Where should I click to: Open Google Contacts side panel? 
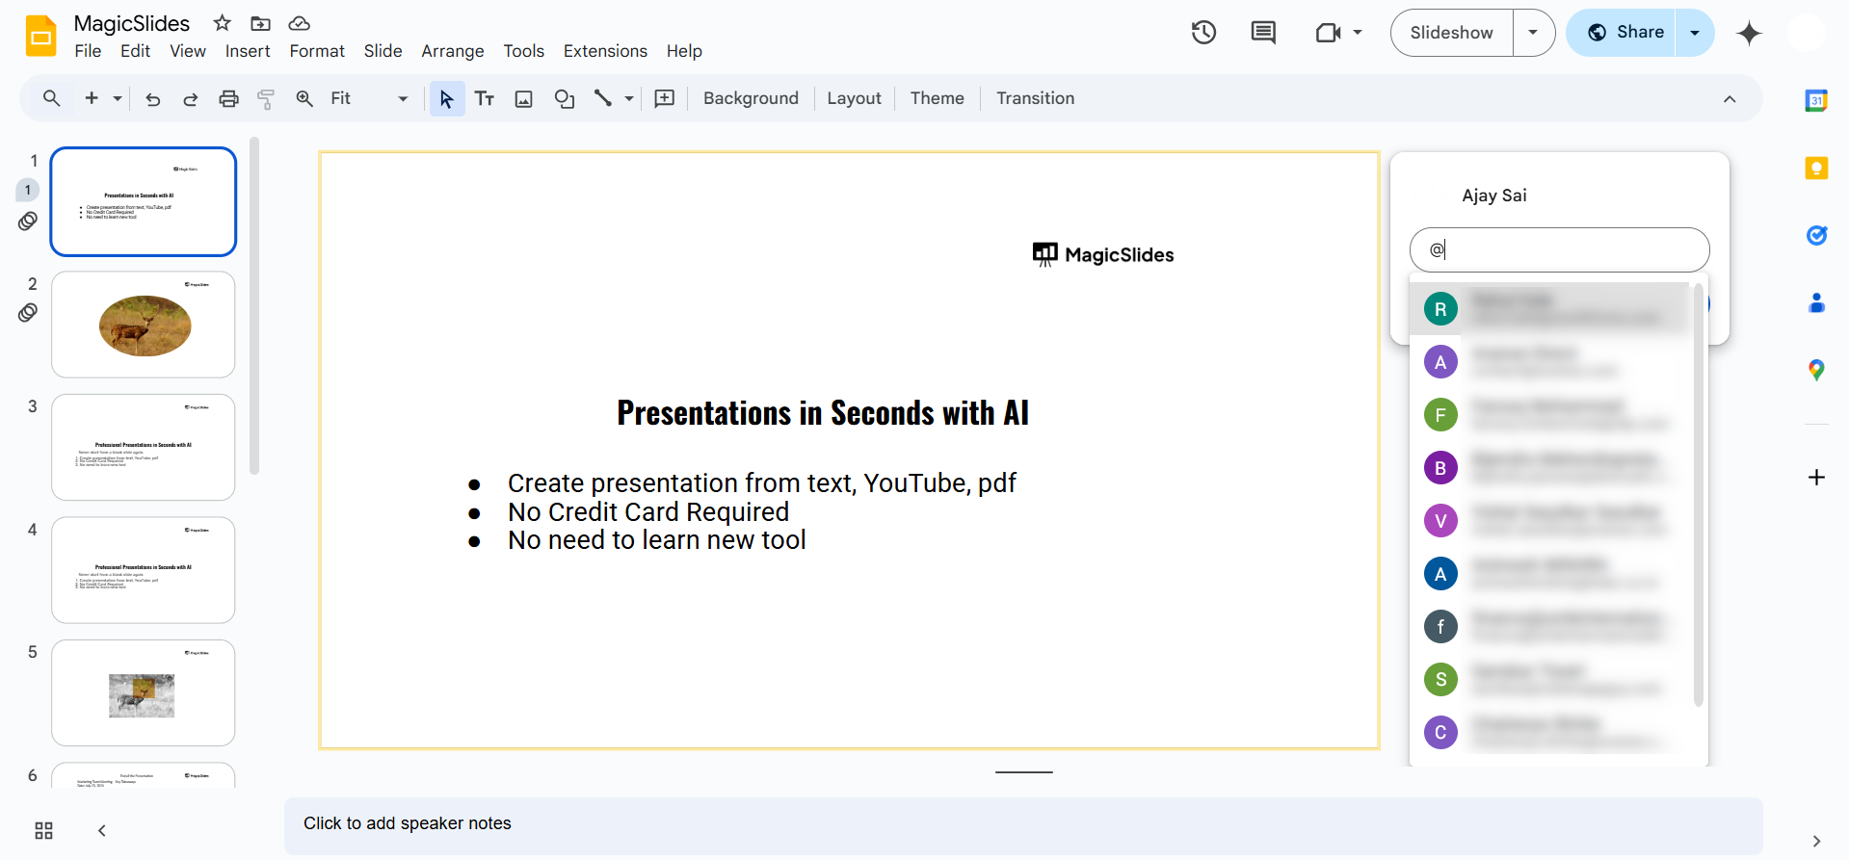(x=1816, y=303)
